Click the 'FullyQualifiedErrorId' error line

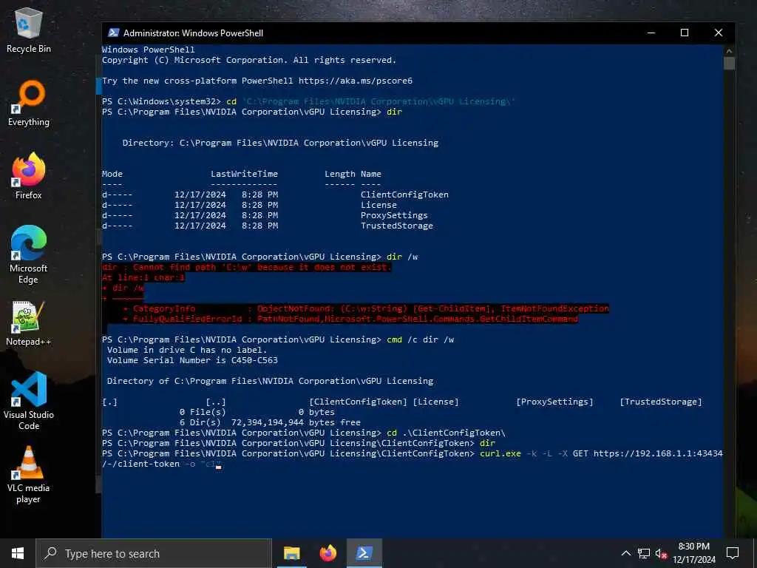[x=350, y=319]
